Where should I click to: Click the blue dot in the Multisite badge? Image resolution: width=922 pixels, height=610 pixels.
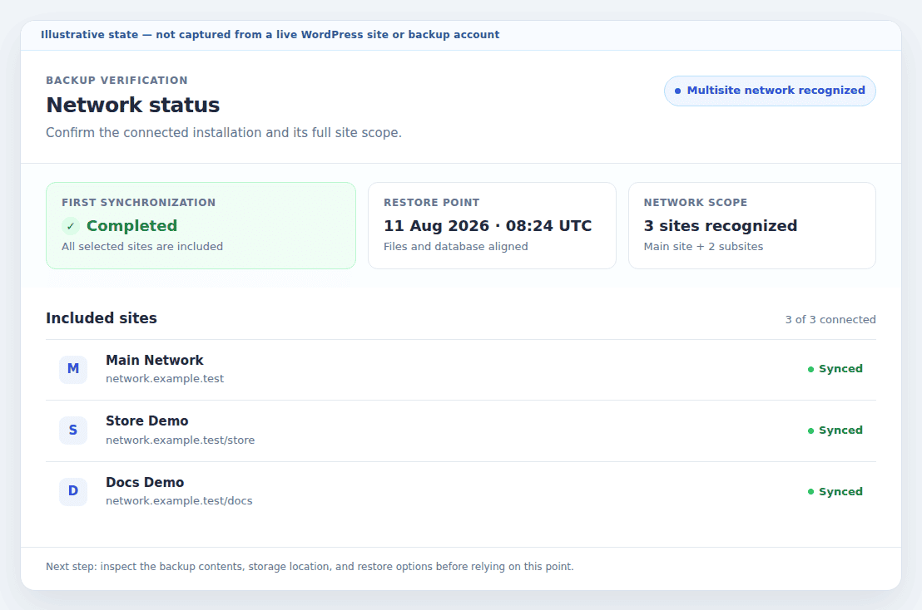(677, 91)
